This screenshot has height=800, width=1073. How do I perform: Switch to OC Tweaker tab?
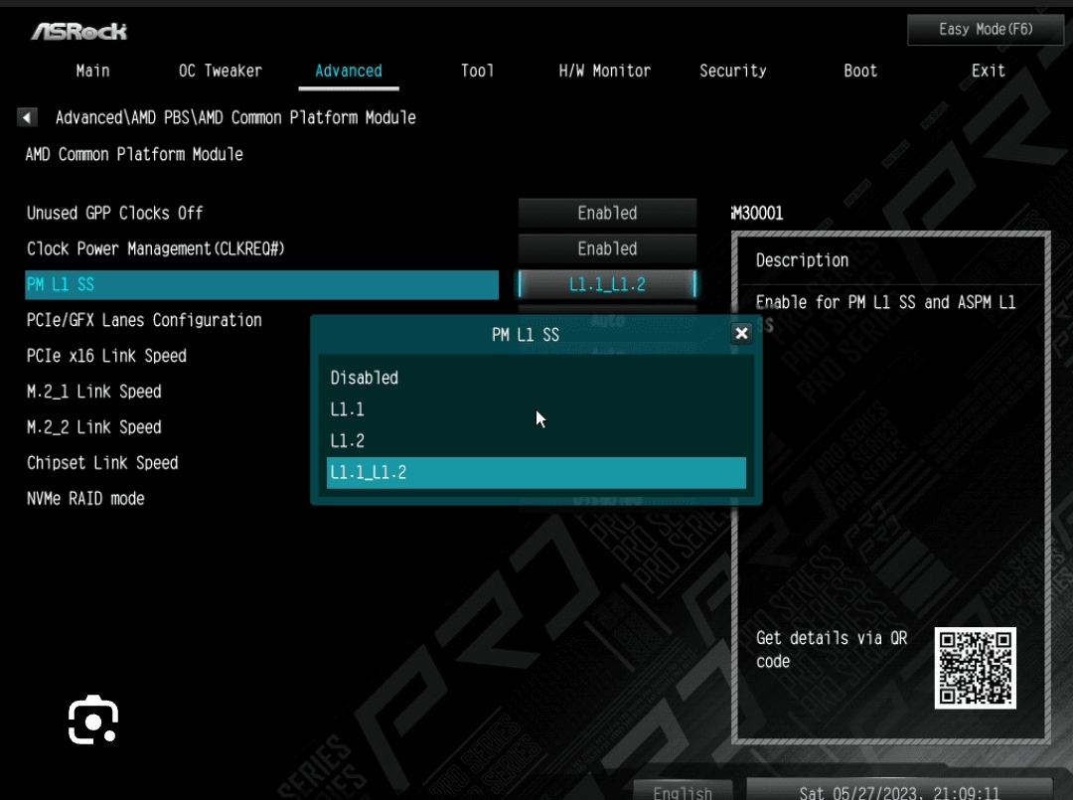point(221,71)
